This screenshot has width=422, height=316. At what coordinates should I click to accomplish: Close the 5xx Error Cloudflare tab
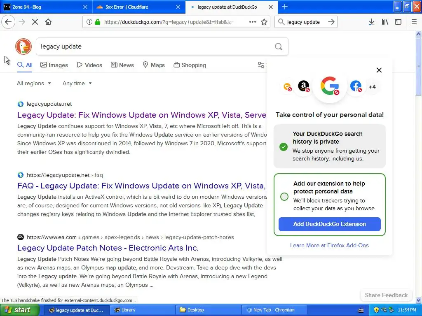(178, 7)
